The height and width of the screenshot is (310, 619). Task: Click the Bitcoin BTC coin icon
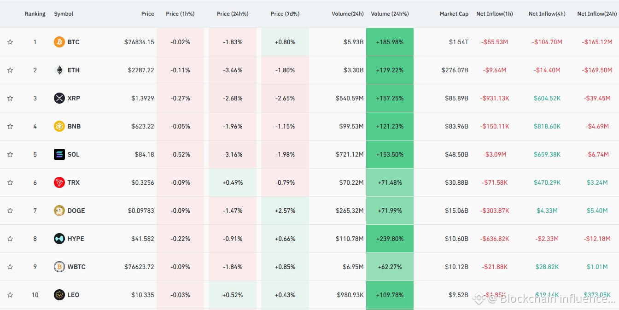[59, 42]
